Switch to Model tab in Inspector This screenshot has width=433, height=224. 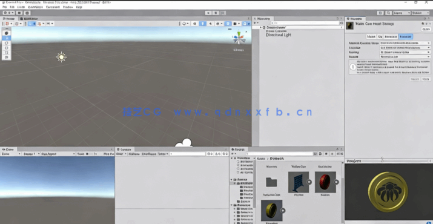coord(371,36)
